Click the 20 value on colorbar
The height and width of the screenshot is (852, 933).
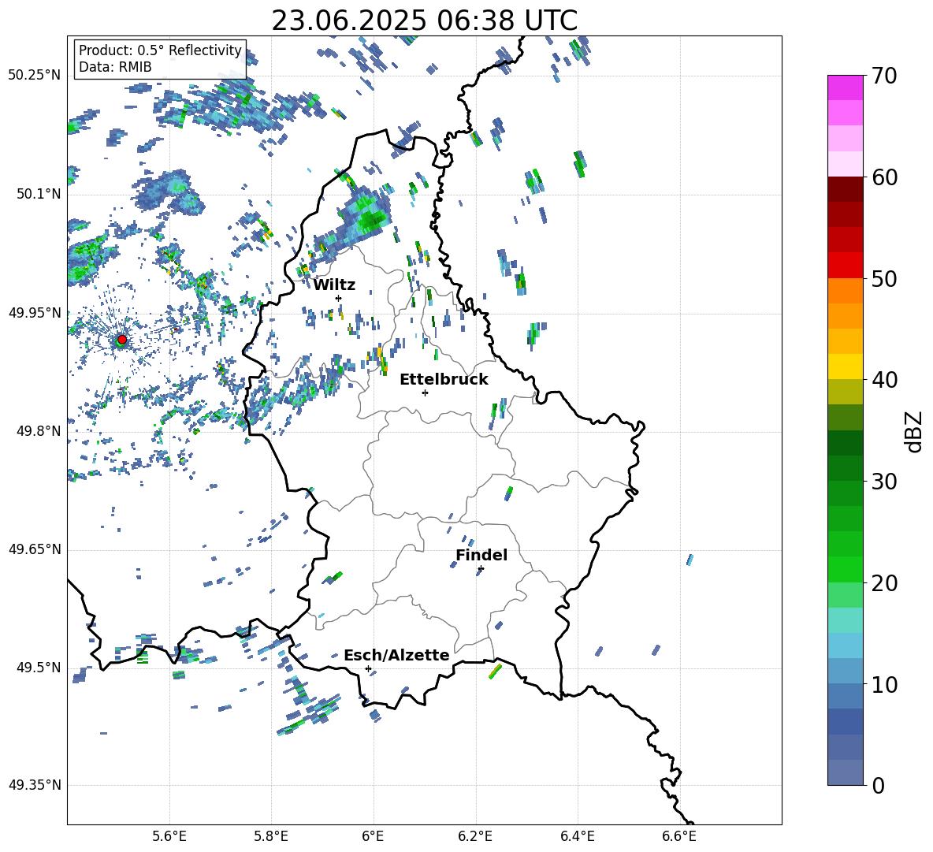[x=884, y=582]
